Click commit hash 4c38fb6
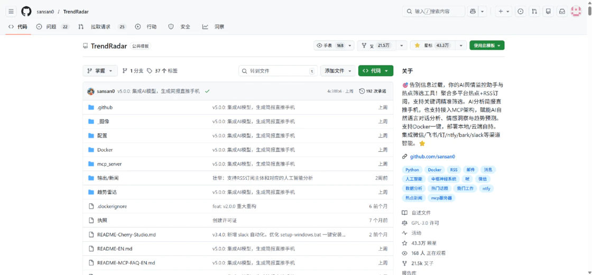This screenshot has width=592, height=275. click(335, 91)
